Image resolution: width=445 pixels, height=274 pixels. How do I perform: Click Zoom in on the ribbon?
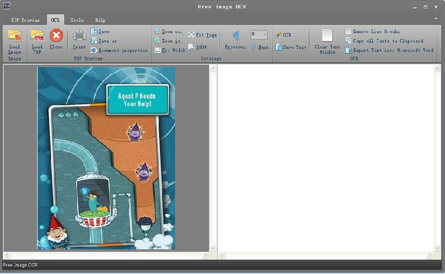coord(167,41)
